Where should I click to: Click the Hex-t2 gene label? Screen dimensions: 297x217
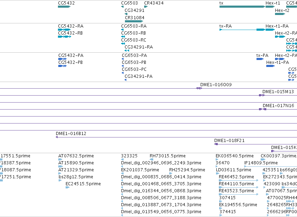[282, 10]
